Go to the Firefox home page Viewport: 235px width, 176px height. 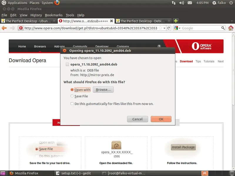click(x=231, y=28)
